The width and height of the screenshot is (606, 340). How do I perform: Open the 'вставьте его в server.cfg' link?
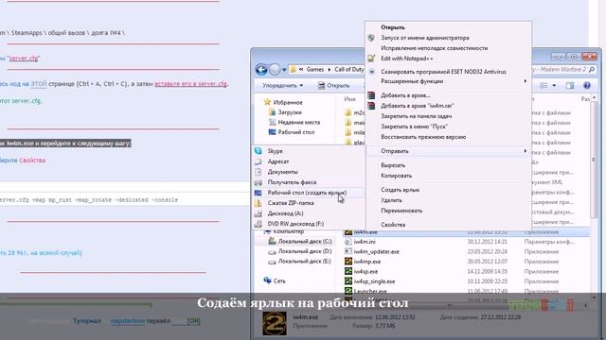(190, 84)
